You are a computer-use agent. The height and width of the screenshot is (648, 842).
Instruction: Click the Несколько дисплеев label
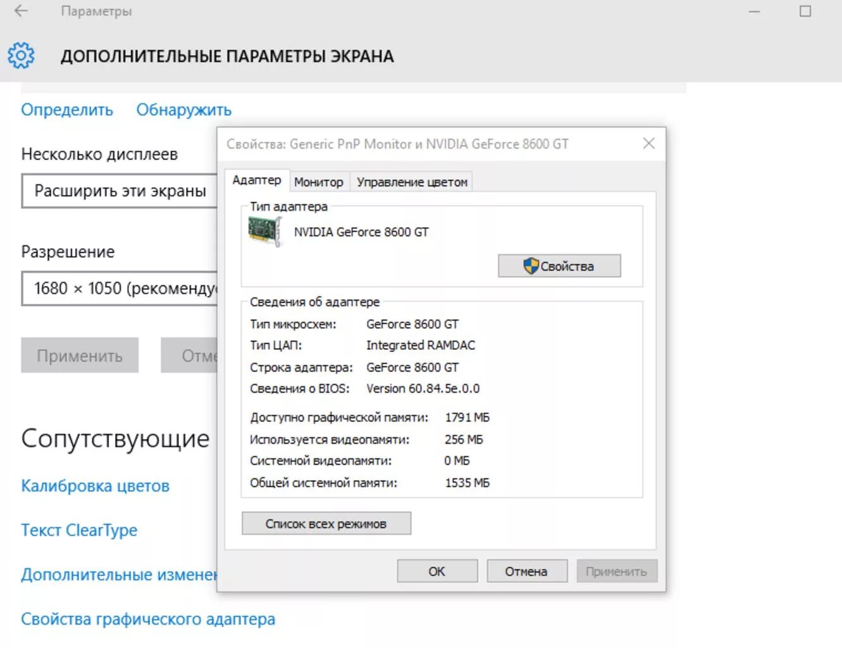pyautogui.click(x=99, y=154)
